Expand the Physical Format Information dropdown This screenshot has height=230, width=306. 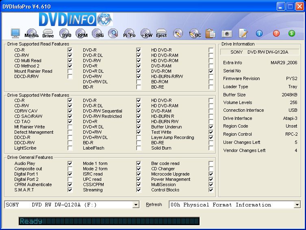click(297, 205)
